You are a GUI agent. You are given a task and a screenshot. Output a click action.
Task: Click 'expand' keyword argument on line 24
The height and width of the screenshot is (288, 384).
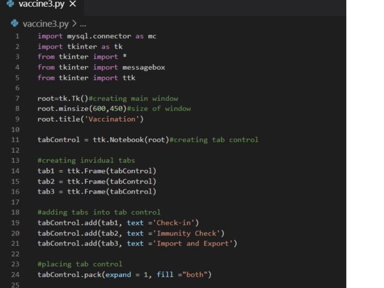[x=118, y=275]
